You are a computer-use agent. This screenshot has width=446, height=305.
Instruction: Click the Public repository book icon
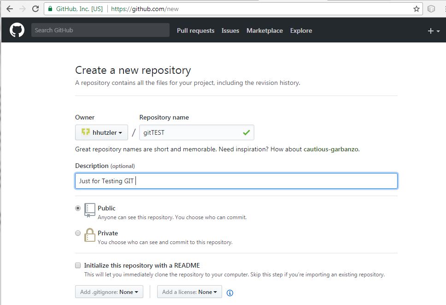[x=89, y=210]
